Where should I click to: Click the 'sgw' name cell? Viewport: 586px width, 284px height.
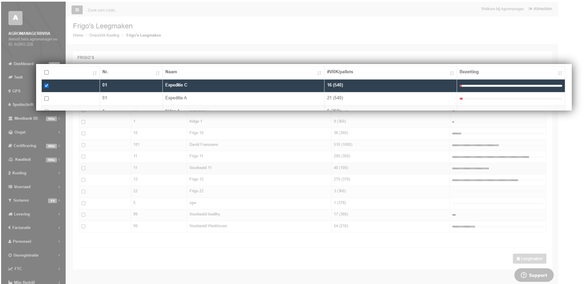tap(259, 203)
